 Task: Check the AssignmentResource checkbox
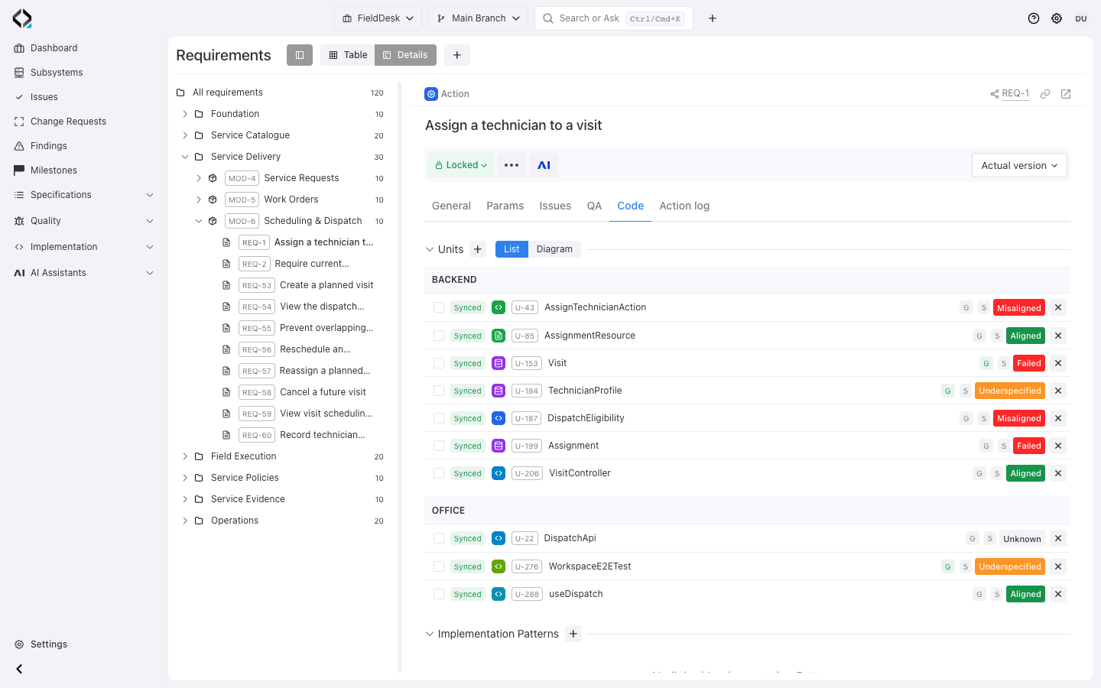click(439, 336)
